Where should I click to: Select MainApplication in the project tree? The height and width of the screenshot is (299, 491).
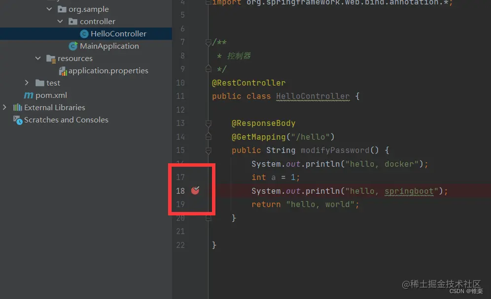(109, 46)
